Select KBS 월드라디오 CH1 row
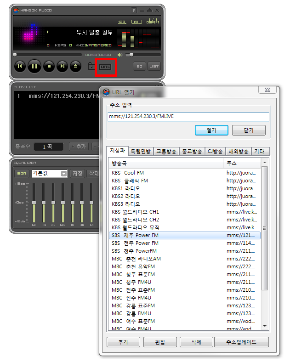This screenshot has width=296, height=362. (185, 212)
